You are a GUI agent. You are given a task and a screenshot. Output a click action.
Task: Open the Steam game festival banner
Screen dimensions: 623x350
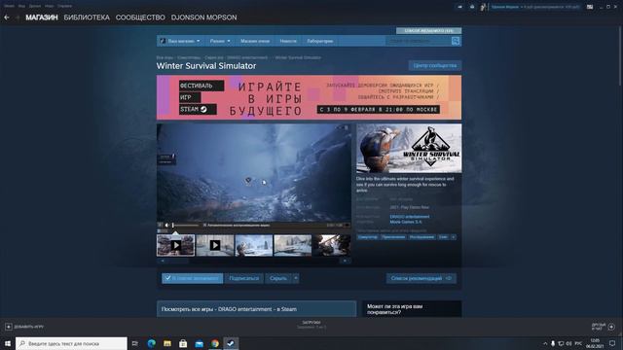coord(309,97)
